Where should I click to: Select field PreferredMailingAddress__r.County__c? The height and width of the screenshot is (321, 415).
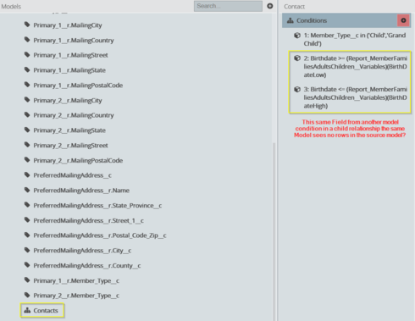pos(87,265)
